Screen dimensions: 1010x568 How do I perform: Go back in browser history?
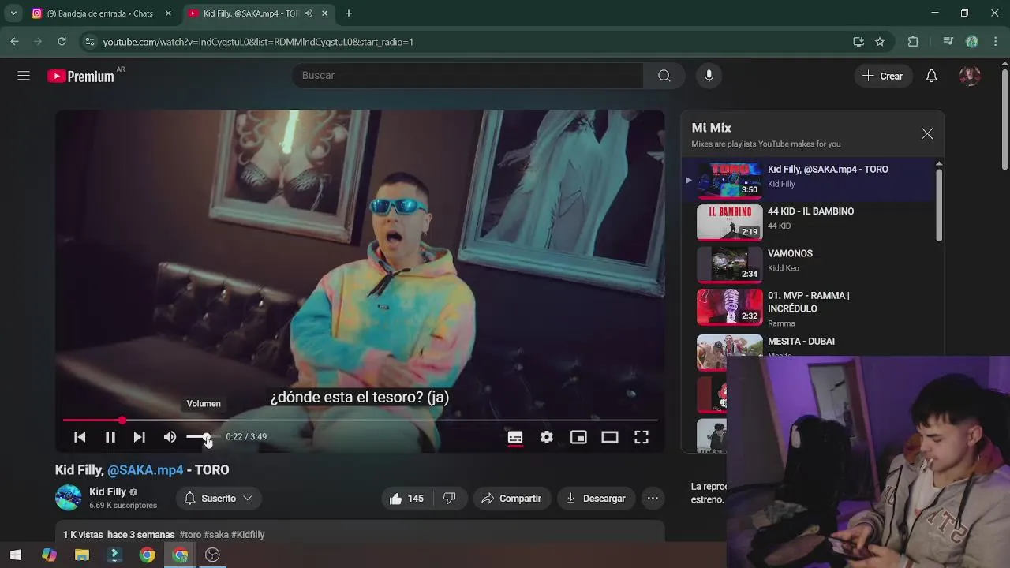click(14, 42)
